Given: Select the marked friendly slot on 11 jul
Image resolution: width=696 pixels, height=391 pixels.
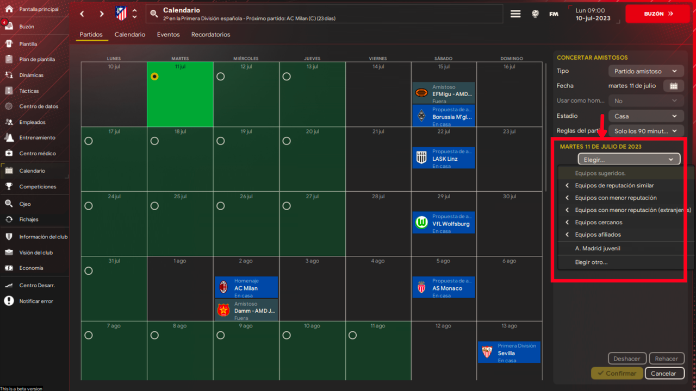Looking at the screenshot, I should [154, 77].
